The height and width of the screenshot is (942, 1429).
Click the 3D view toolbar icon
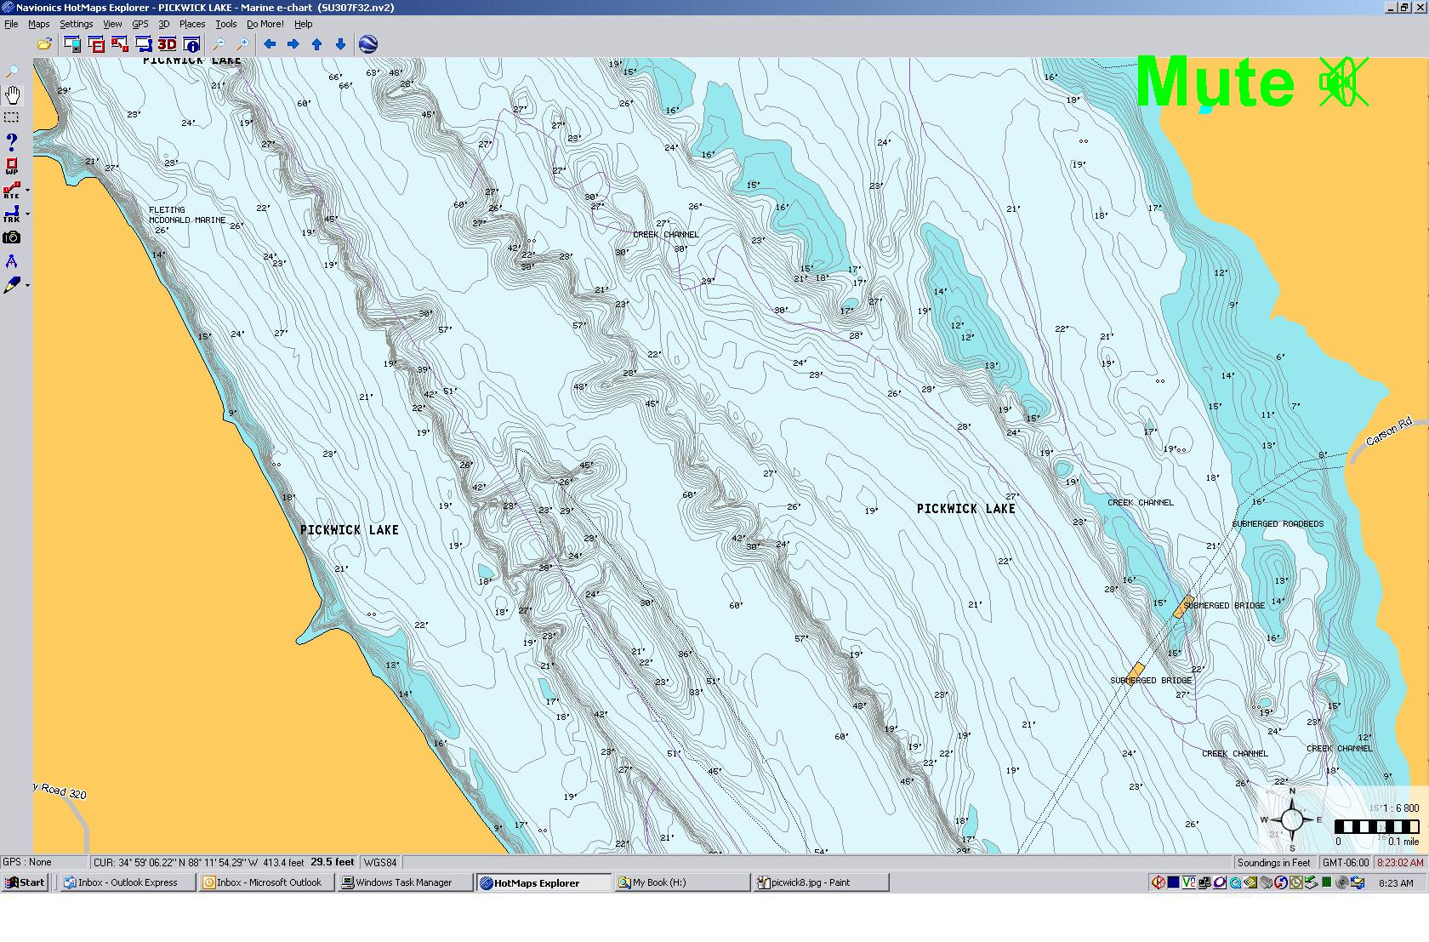click(x=167, y=44)
